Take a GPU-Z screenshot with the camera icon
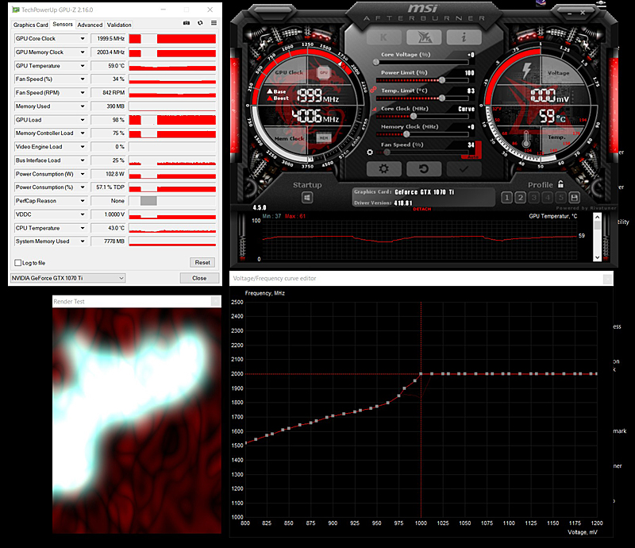635x548 pixels. (187, 23)
